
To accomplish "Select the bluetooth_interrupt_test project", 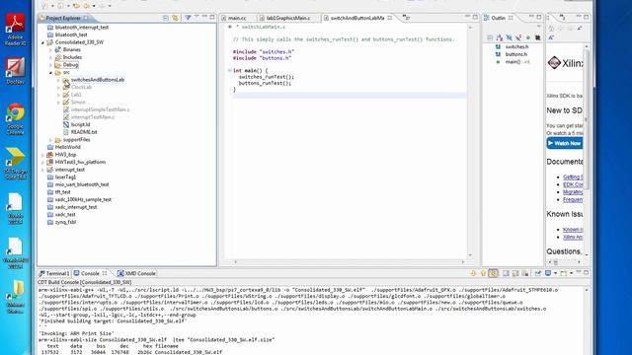I will point(81,28).
